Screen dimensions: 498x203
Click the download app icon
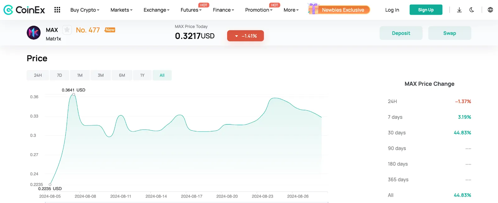point(459,10)
